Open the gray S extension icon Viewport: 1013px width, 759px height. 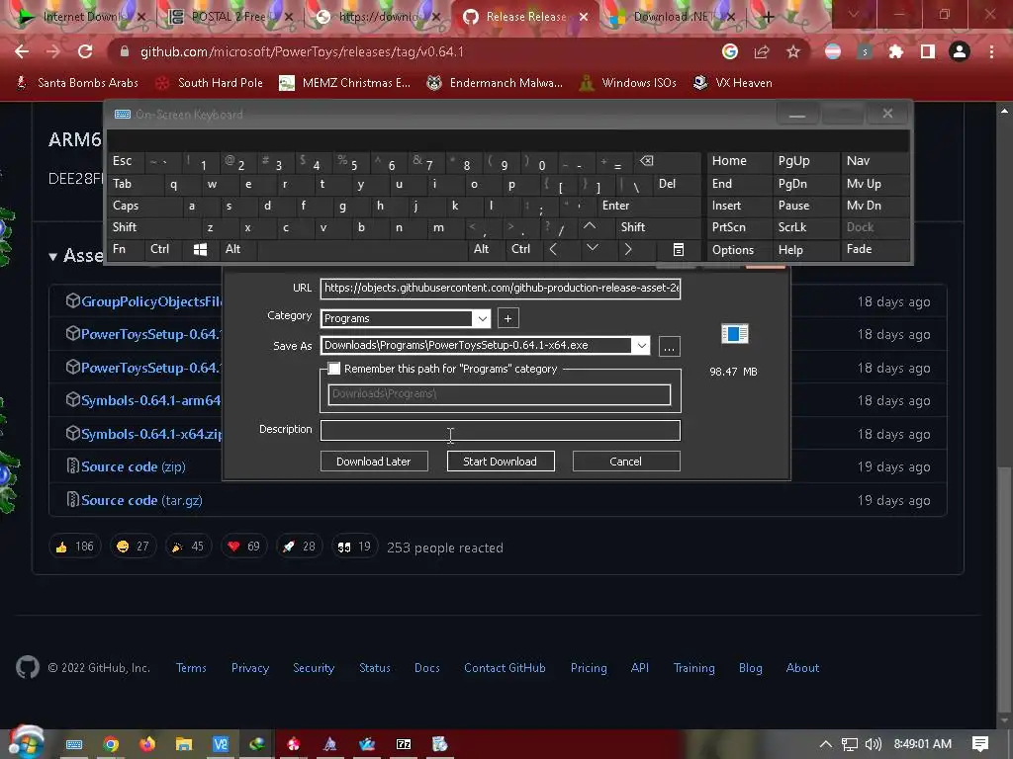[865, 51]
